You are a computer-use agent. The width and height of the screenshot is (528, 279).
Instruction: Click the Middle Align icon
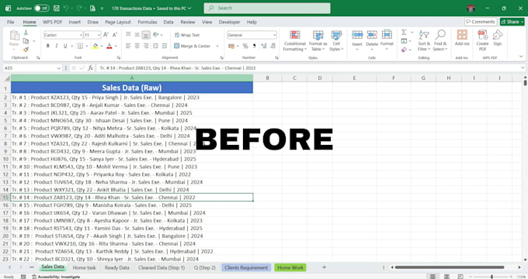tap(137, 35)
